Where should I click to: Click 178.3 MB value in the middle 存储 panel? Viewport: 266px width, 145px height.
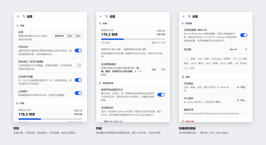(109, 35)
